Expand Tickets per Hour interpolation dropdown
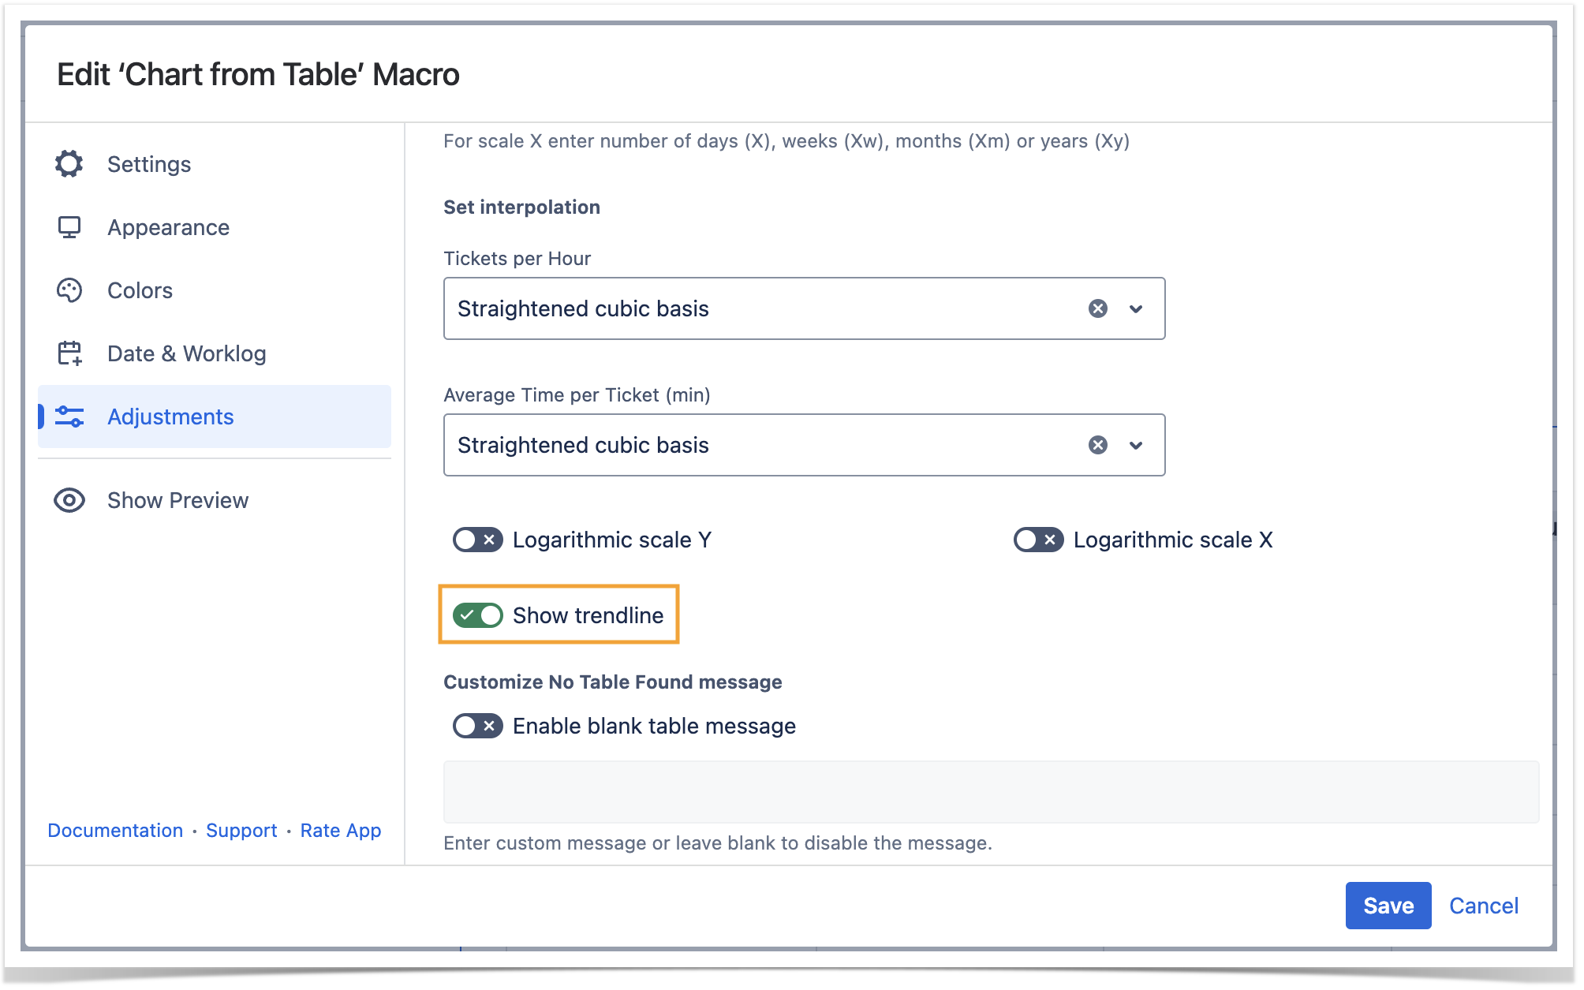1584x990 pixels. [1136, 308]
